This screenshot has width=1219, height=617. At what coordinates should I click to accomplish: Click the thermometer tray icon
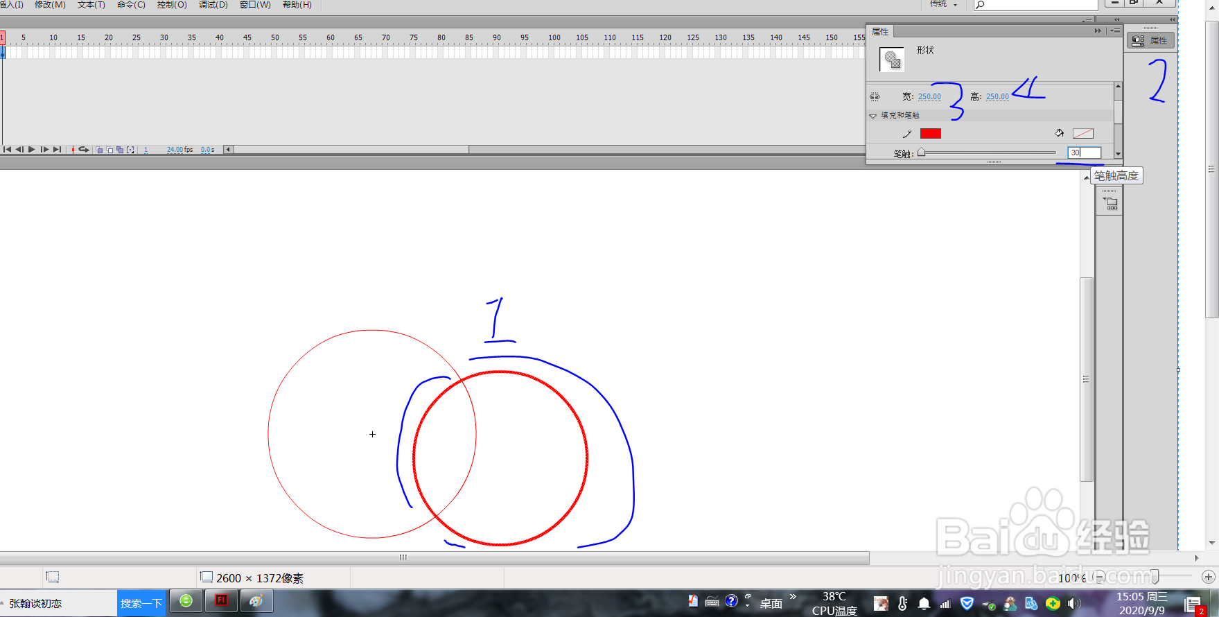point(902,604)
